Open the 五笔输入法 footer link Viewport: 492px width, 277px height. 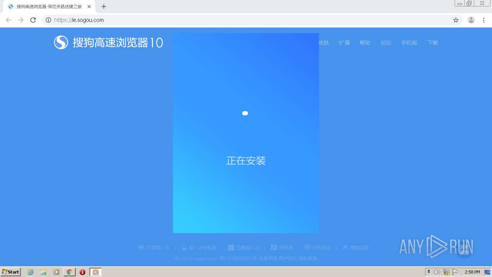click(x=244, y=248)
